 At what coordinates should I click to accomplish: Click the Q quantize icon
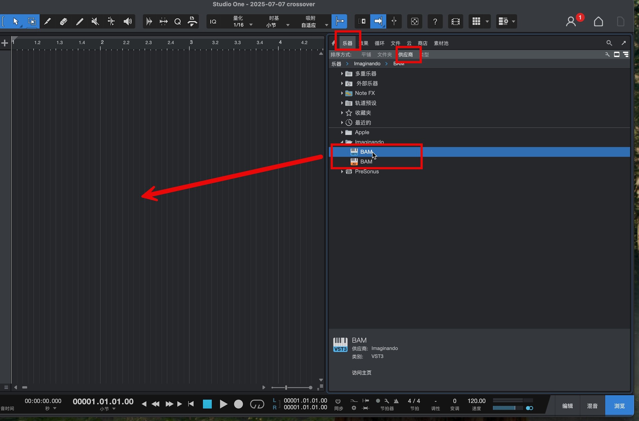point(178,22)
